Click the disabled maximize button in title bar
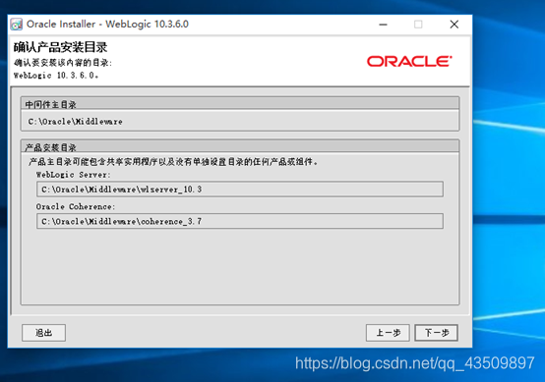The height and width of the screenshot is (382, 545). click(x=418, y=25)
